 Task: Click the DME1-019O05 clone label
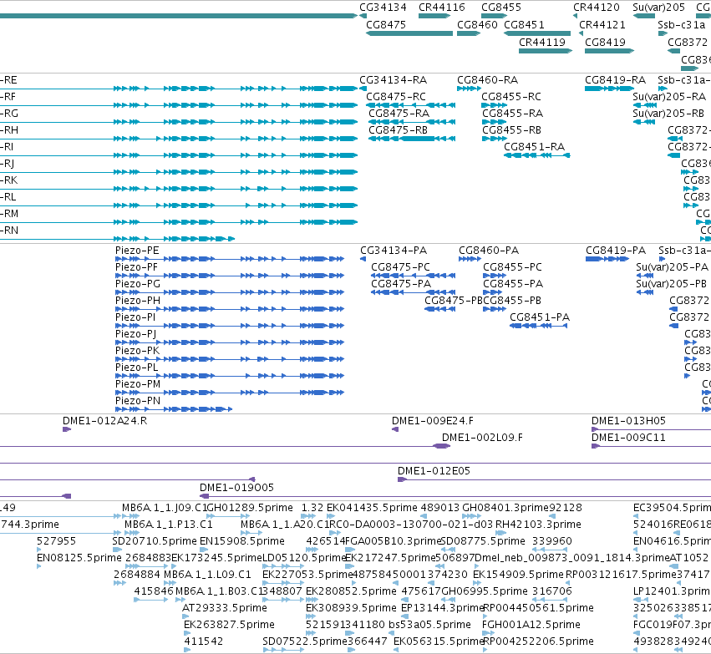[x=236, y=488]
